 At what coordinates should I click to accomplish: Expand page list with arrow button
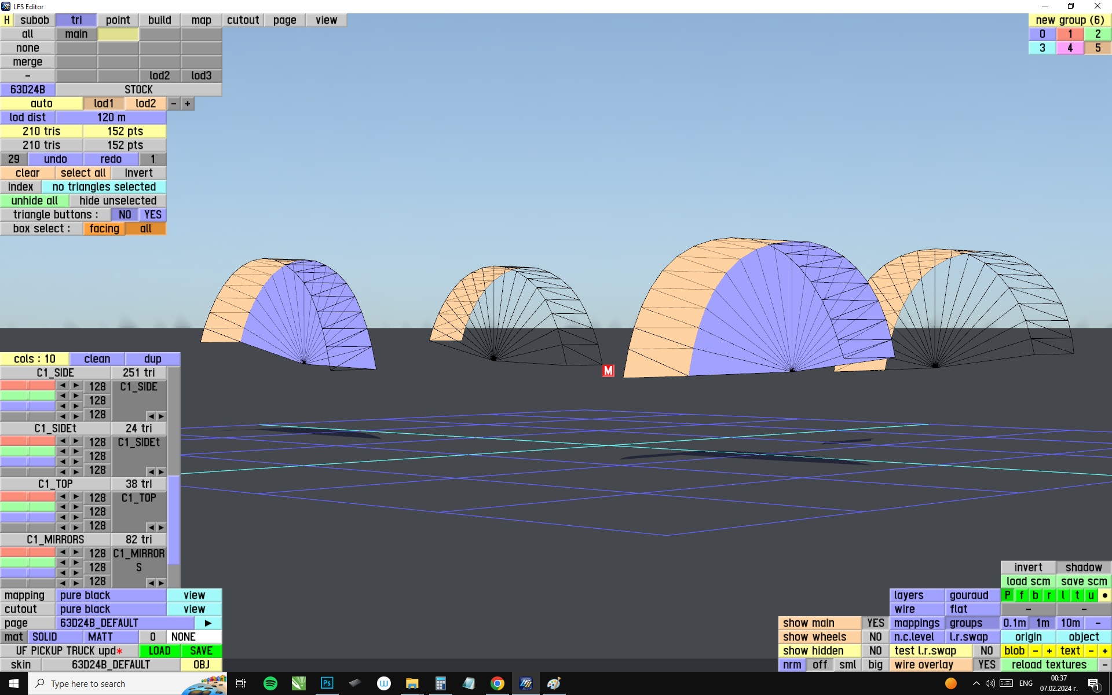[x=208, y=623]
